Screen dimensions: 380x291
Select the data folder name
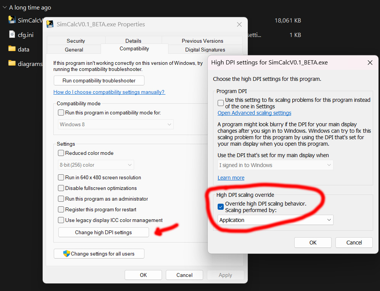tap(24, 50)
